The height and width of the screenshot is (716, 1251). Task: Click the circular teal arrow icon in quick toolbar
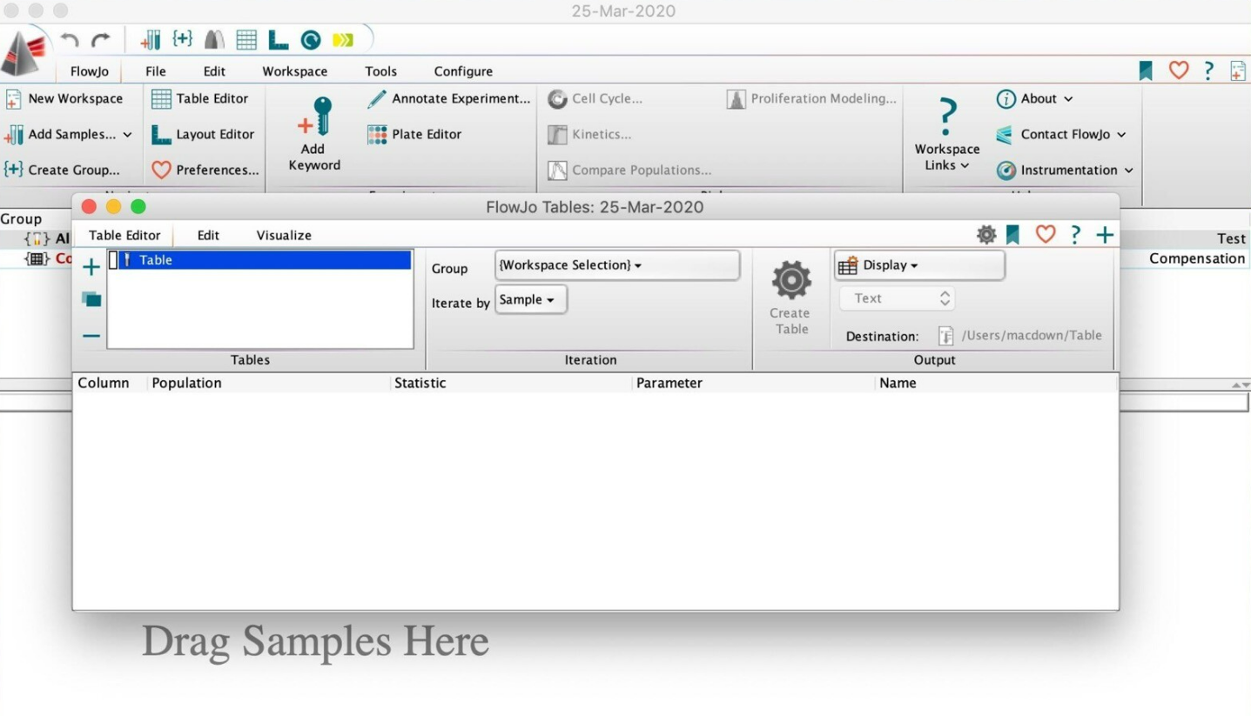311,40
